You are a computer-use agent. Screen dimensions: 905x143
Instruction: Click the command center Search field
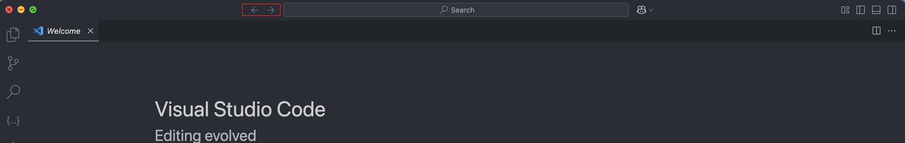[x=456, y=10]
